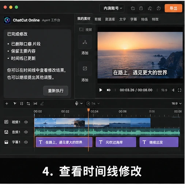Switch to the 字幕 tab
185x188 pixels.
click(133, 19)
